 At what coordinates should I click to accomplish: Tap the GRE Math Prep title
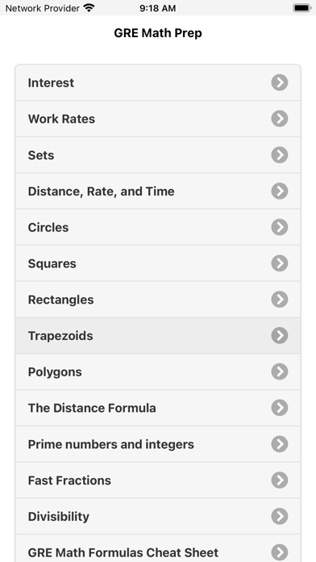pos(158,33)
